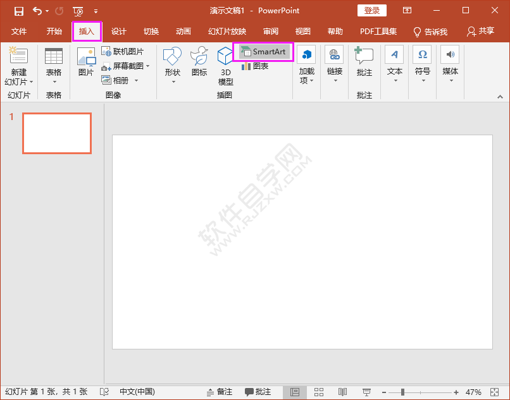This screenshot has height=400, width=510.
Task: Insert an icon via 图标 button
Action: click(x=199, y=62)
